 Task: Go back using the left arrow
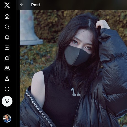[22, 5]
